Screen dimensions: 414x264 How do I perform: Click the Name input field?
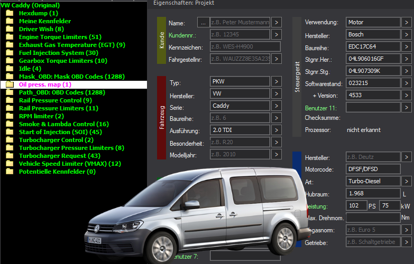[x=240, y=22]
